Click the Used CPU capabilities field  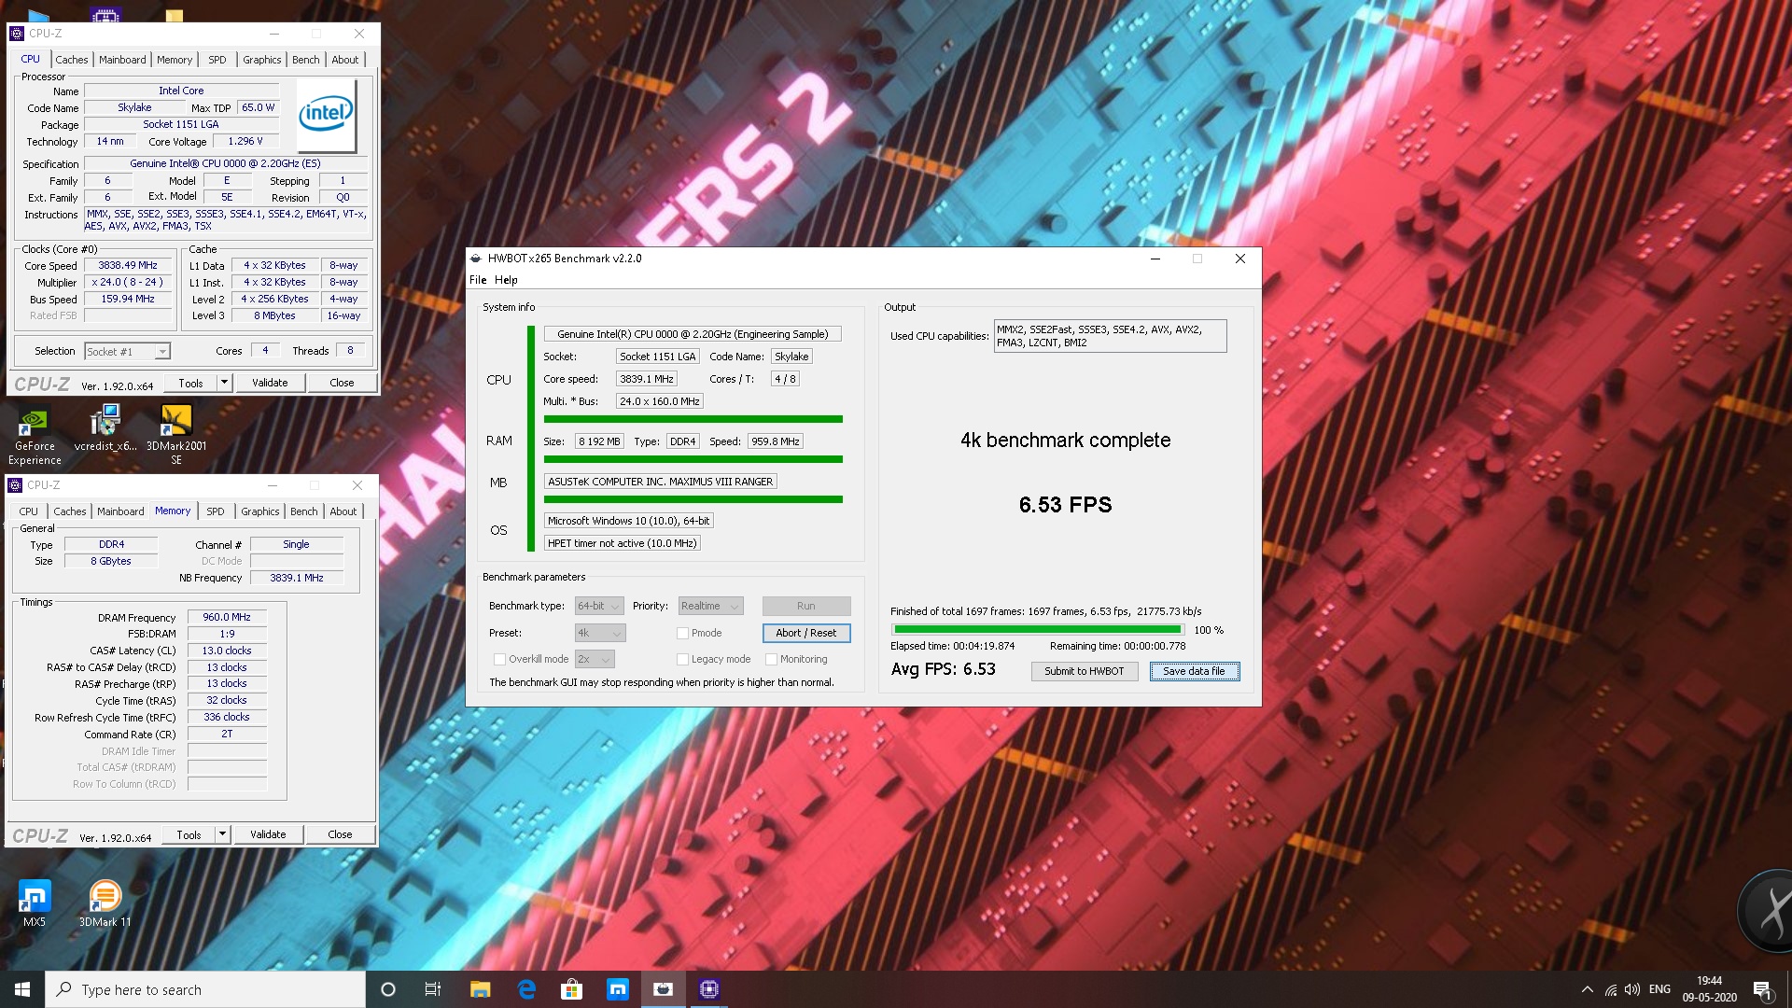(x=1110, y=336)
